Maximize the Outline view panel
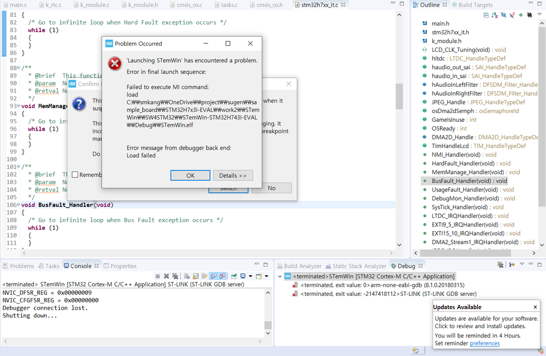This screenshot has width=546, height=356. pyautogui.click(x=539, y=3)
